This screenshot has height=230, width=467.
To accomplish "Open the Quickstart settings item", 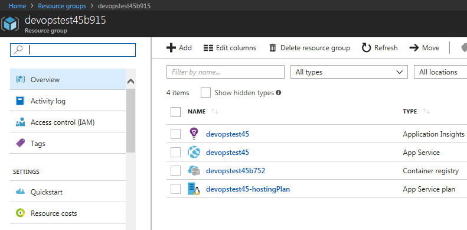I will (x=68, y=191).
